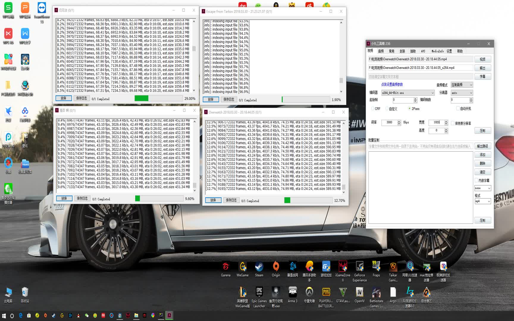The image size is (514, 321).
Task: Increase 起始帧 with stepper up arrow
Action: pos(416,98)
